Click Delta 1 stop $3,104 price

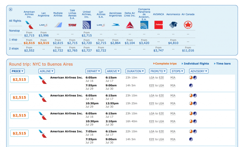[130, 43]
